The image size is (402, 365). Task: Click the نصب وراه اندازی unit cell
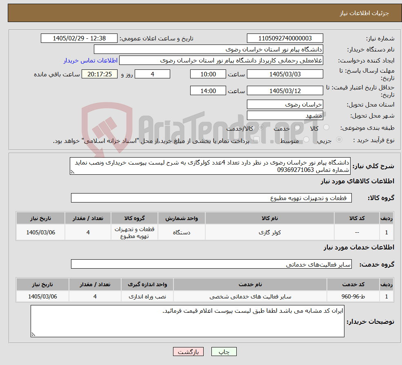pyautogui.click(x=147, y=296)
